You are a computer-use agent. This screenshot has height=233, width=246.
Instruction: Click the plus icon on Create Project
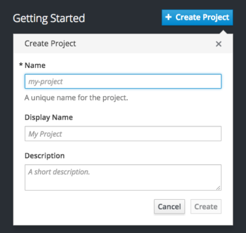[x=169, y=18]
